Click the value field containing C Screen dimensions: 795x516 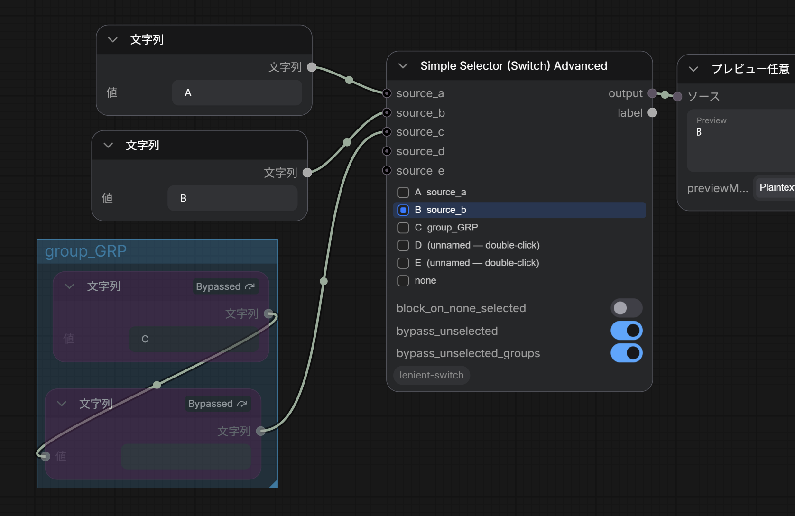(194, 339)
